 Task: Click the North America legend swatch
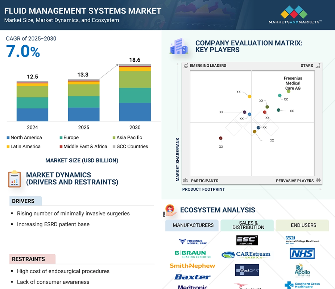pos(8,138)
